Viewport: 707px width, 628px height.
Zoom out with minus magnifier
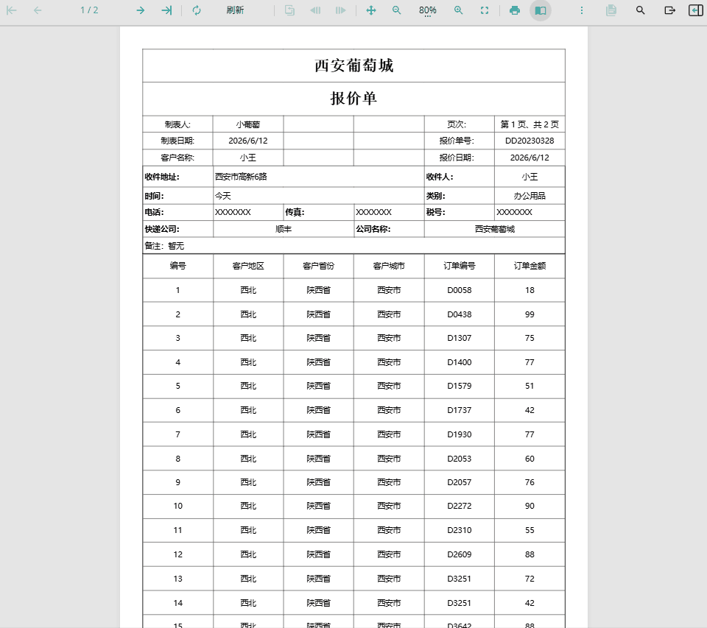tap(396, 10)
